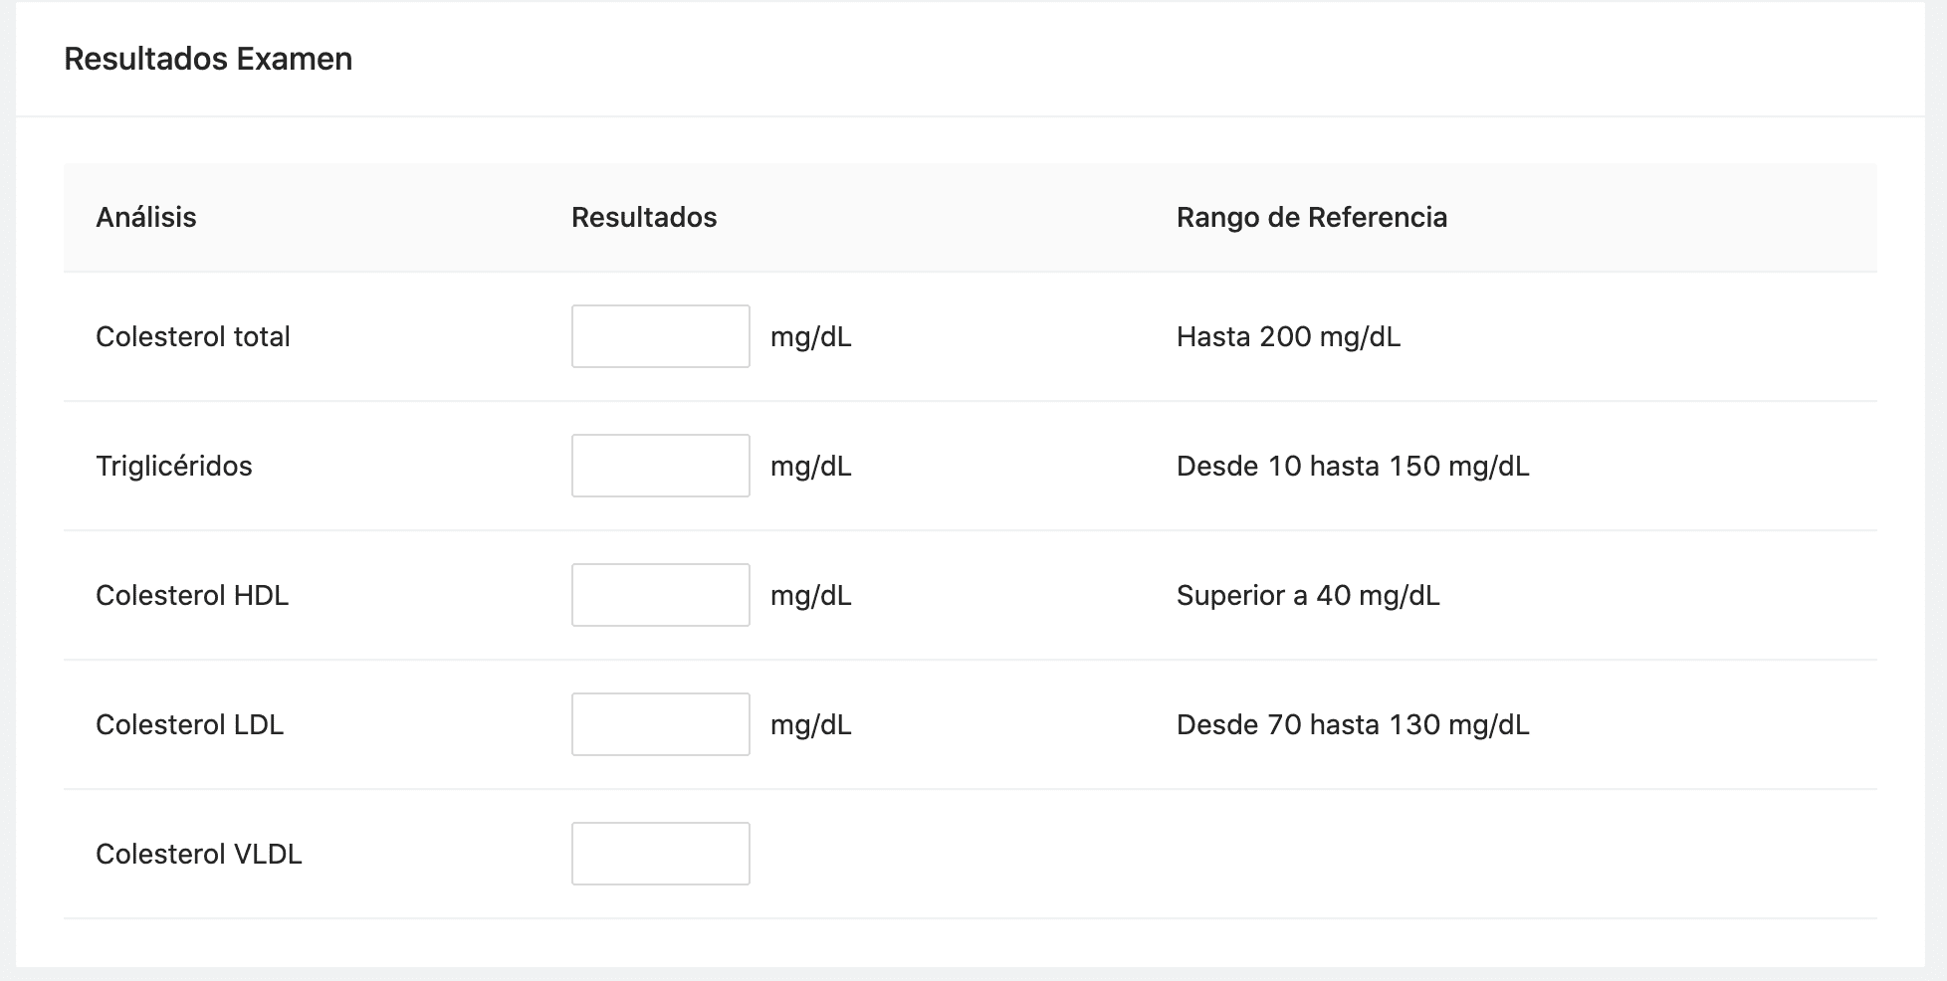Click the Colesterol total result input

(660, 336)
